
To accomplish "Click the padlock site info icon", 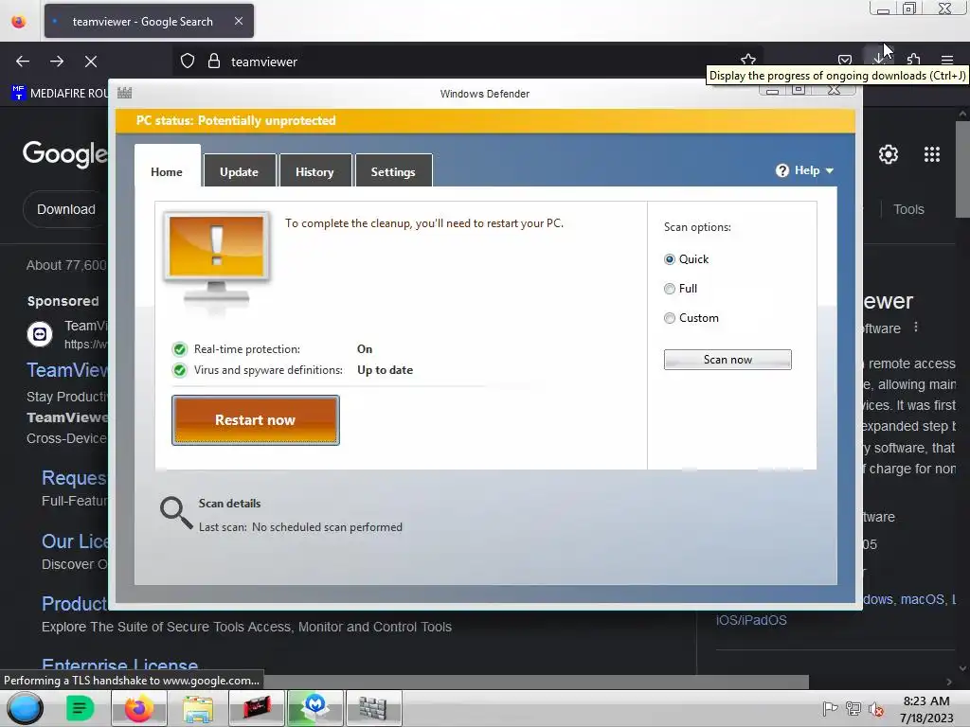I will point(214,62).
